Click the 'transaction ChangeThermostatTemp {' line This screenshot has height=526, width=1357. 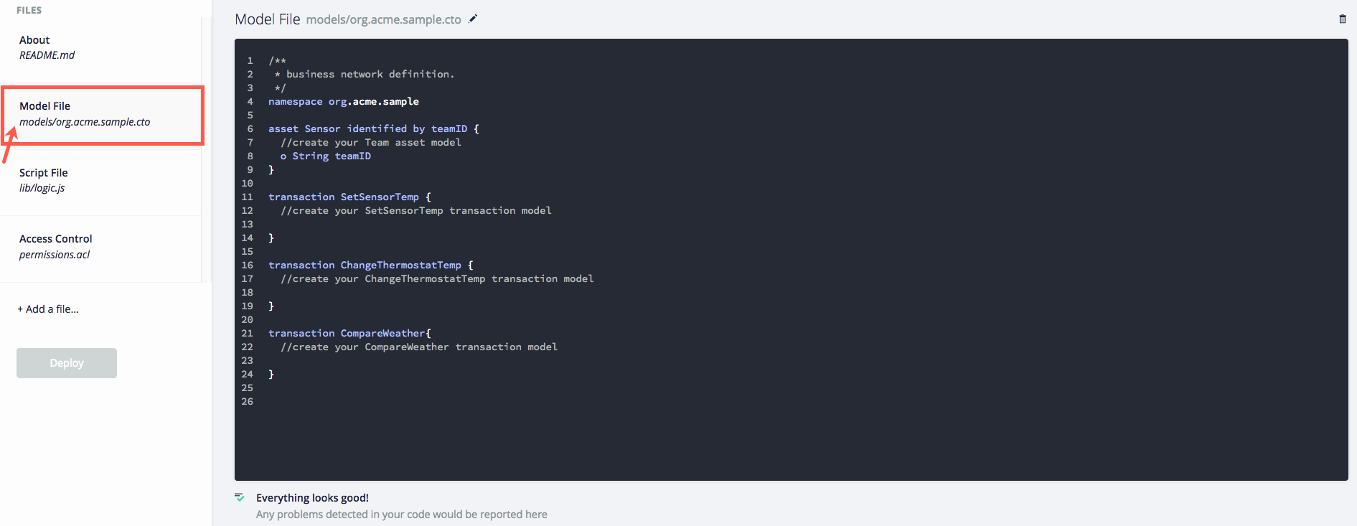coord(371,266)
